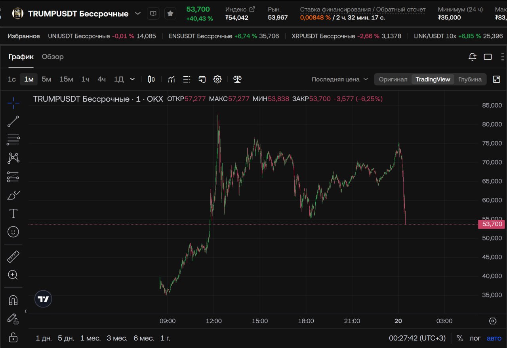Set timeframe to 4ч

101,79
